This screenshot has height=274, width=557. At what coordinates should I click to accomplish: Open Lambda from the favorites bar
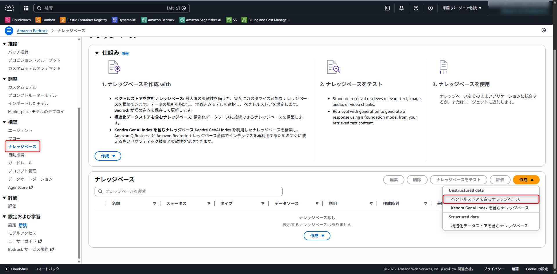pyautogui.click(x=45, y=20)
